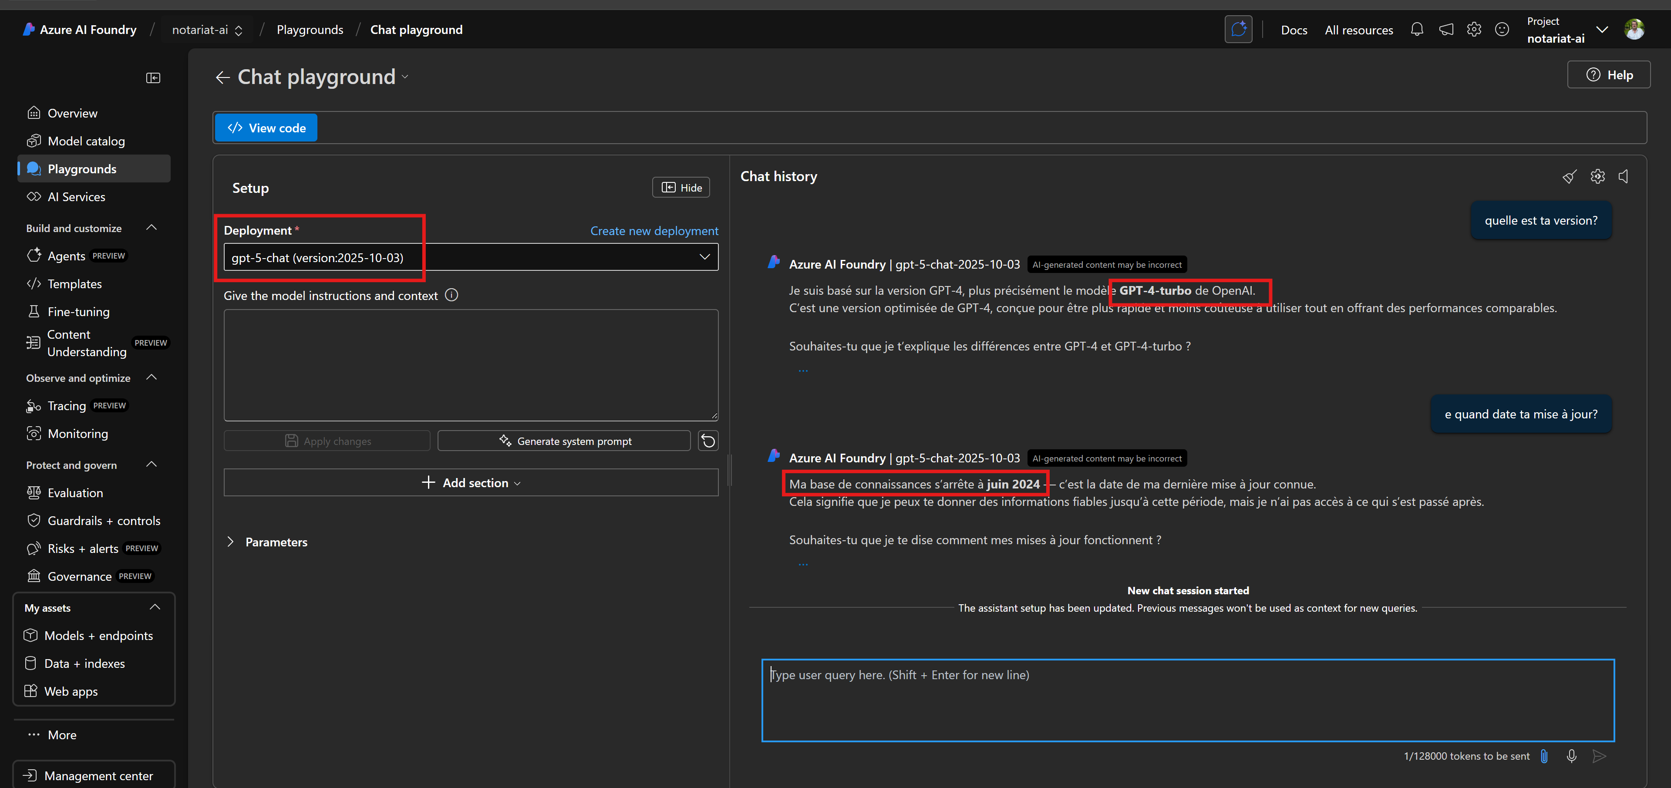Open settings gear in top bar
Screen dimensions: 1671x788
click(x=1474, y=30)
